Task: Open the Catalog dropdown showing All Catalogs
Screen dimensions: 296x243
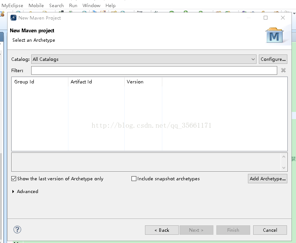Action: (143, 59)
